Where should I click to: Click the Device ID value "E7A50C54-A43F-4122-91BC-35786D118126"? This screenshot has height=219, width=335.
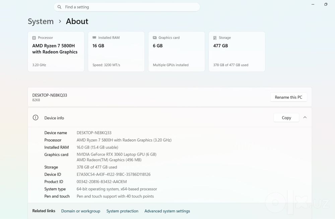point(114,174)
